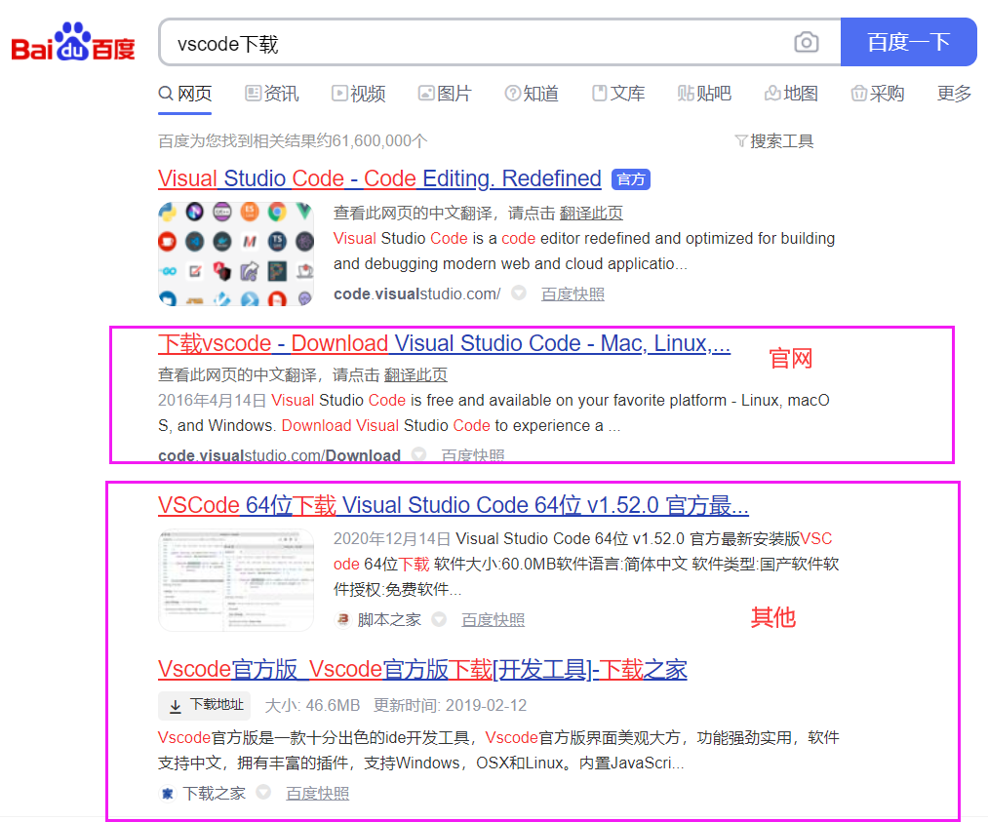Expand the 更多 menu
Image resolution: width=988 pixels, height=822 pixels.
(954, 94)
